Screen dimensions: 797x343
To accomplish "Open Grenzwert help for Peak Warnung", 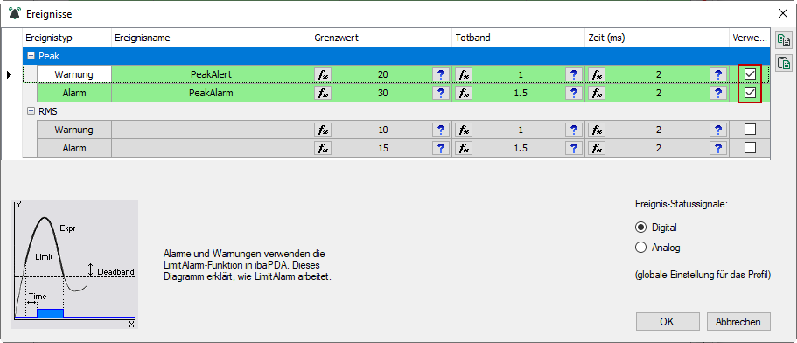I will 441,74.
